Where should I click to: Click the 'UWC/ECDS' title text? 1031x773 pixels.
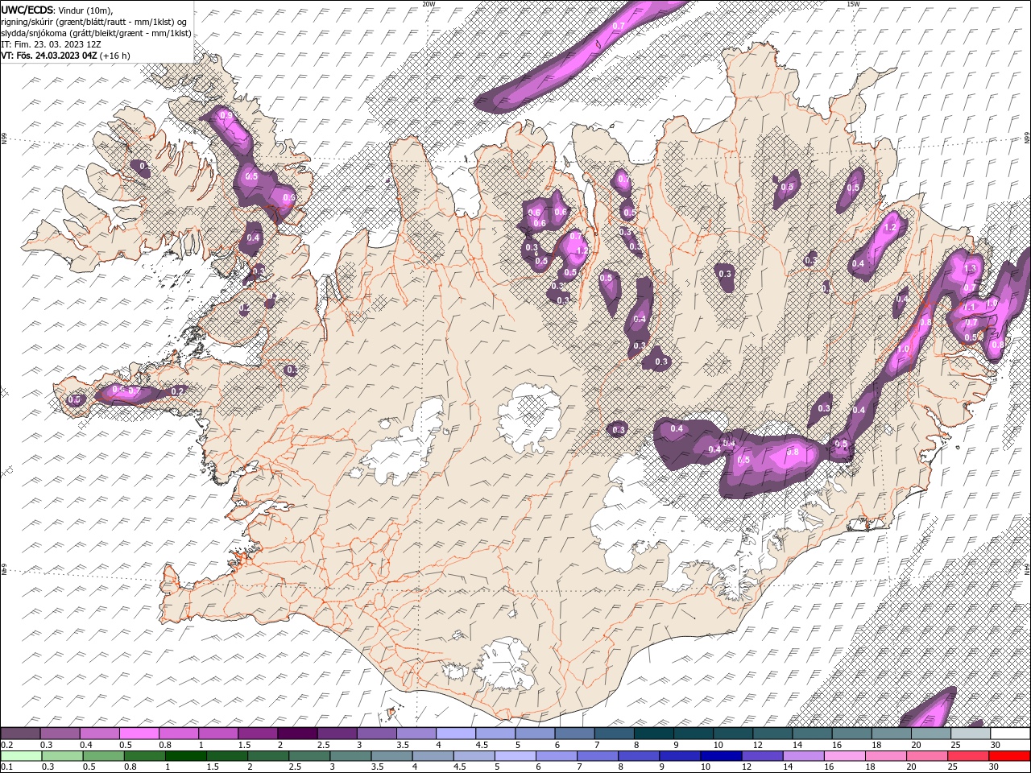click(x=27, y=10)
